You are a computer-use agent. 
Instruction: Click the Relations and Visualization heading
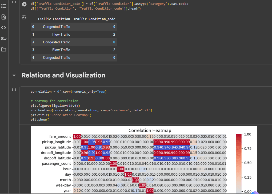[63, 75]
